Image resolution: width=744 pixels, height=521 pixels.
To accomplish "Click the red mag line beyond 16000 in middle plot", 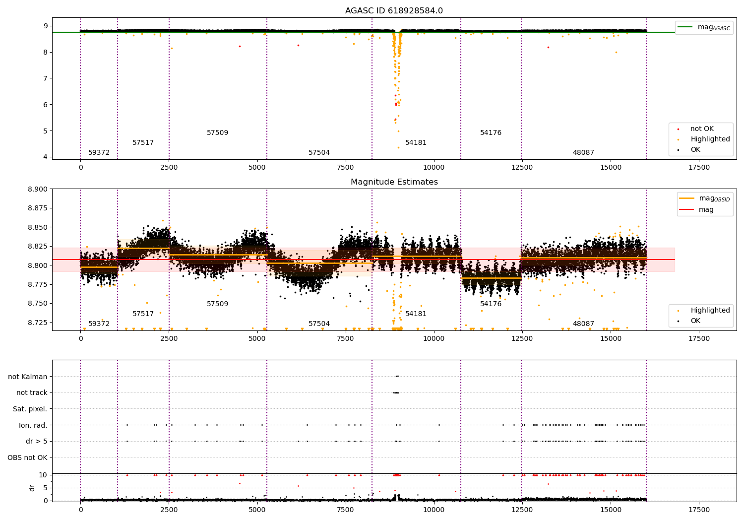I will [661, 260].
